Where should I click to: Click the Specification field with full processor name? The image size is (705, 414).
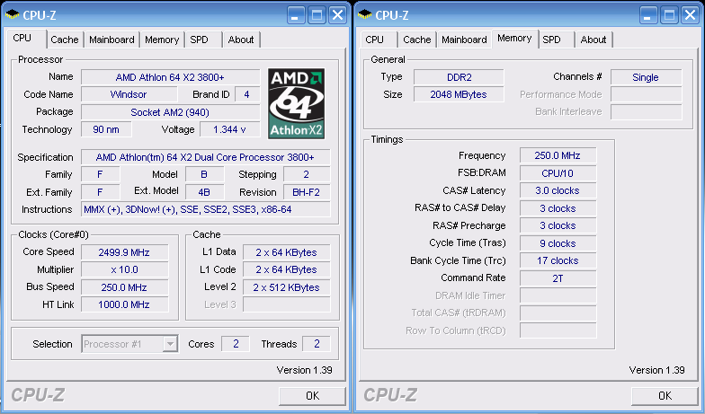click(x=205, y=157)
